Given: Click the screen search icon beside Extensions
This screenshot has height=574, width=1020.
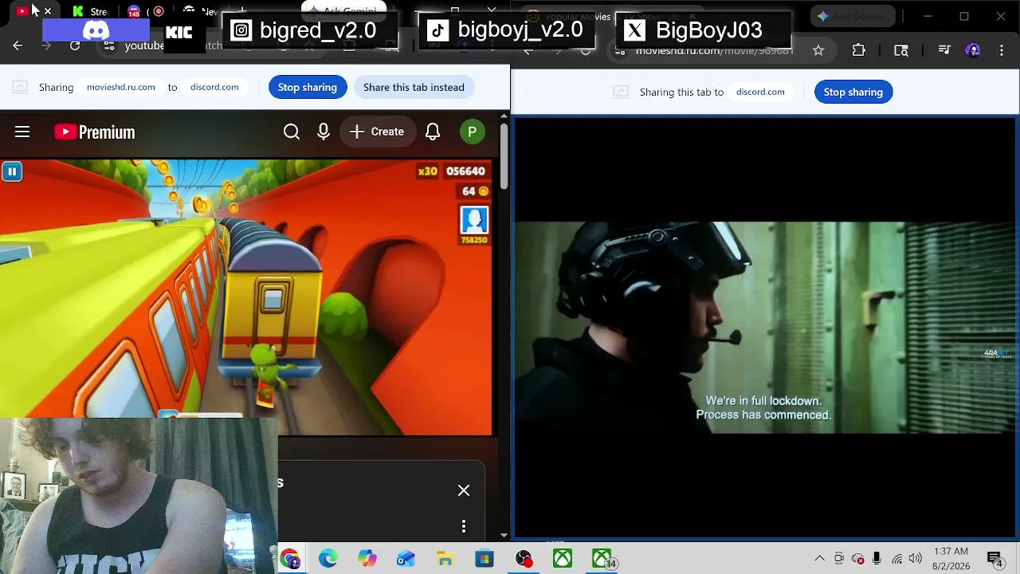Looking at the screenshot, I should 901,50.
